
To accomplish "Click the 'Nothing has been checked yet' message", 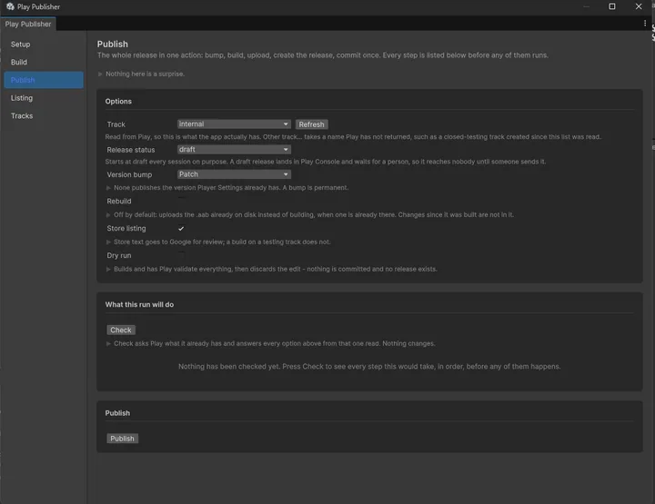I will click(x=369, y=367).
